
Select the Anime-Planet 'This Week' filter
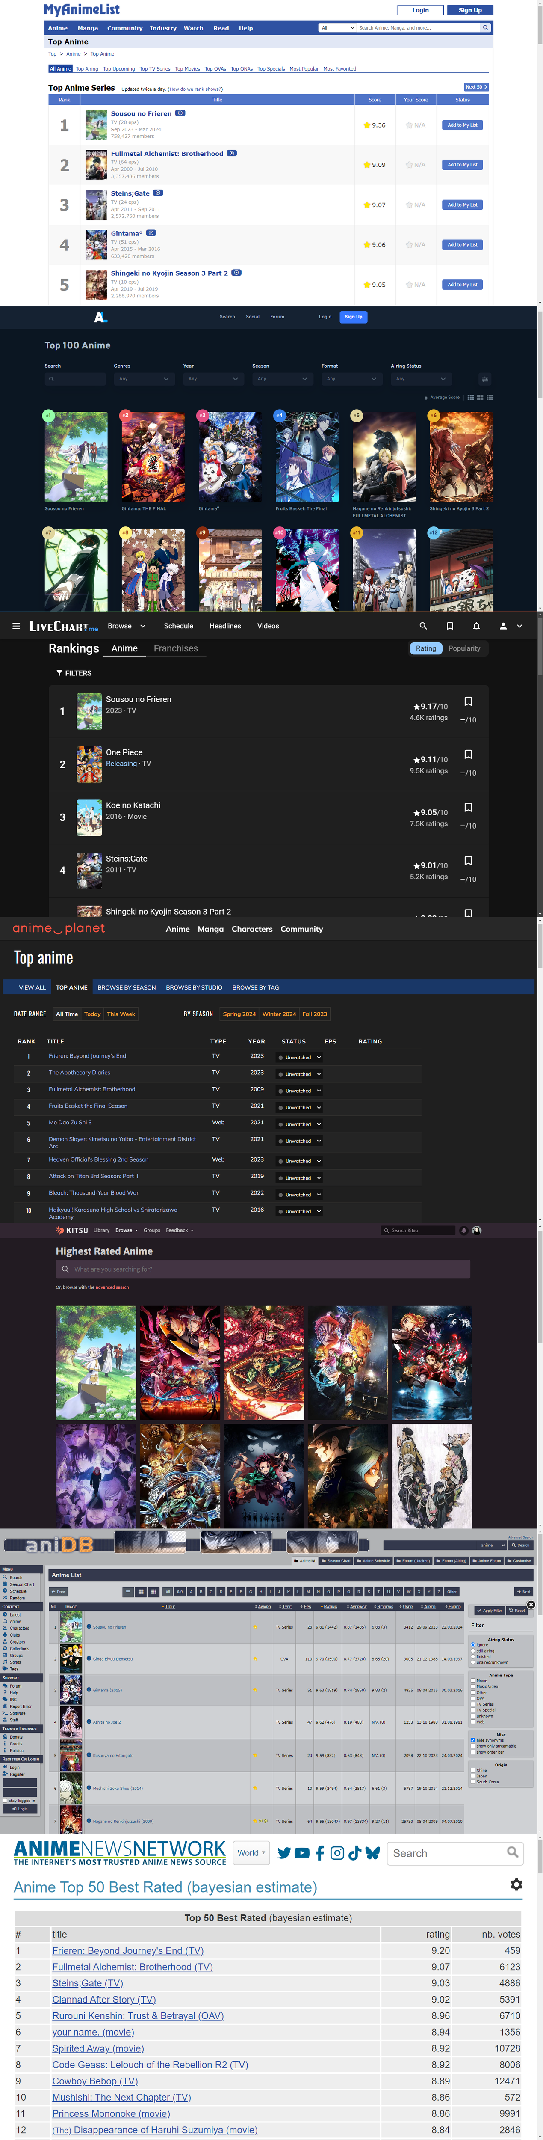121,1014
